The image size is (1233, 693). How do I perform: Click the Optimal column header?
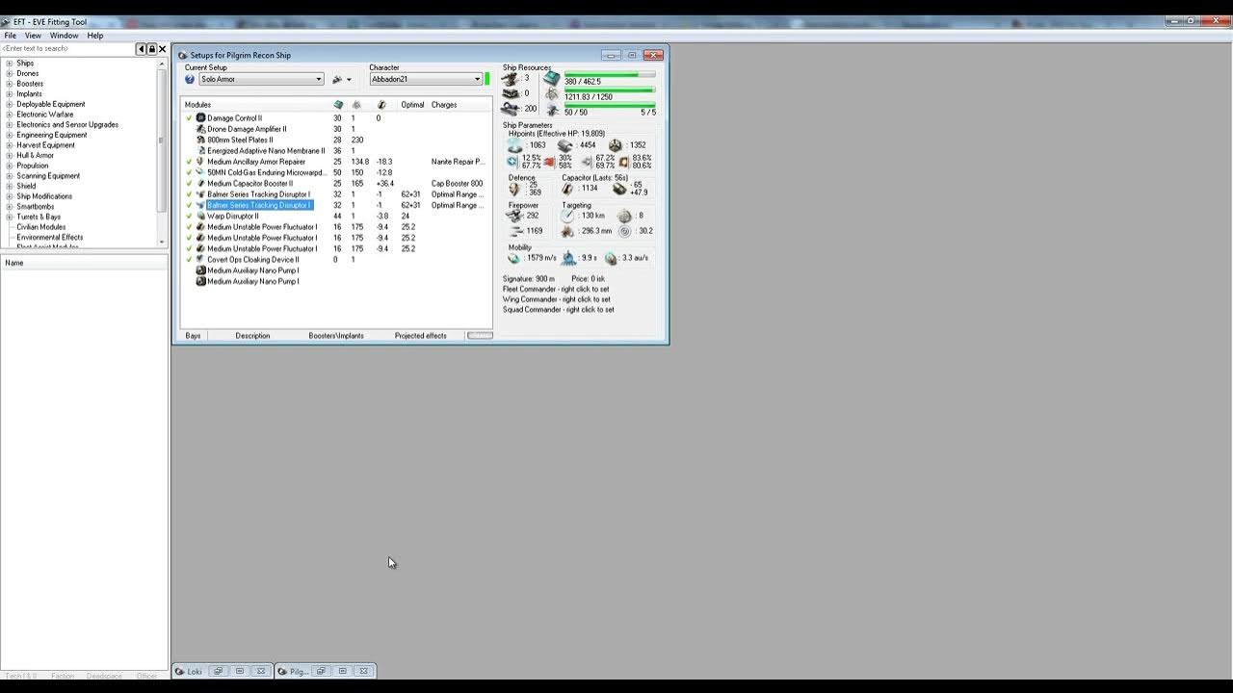click(412, 105)
